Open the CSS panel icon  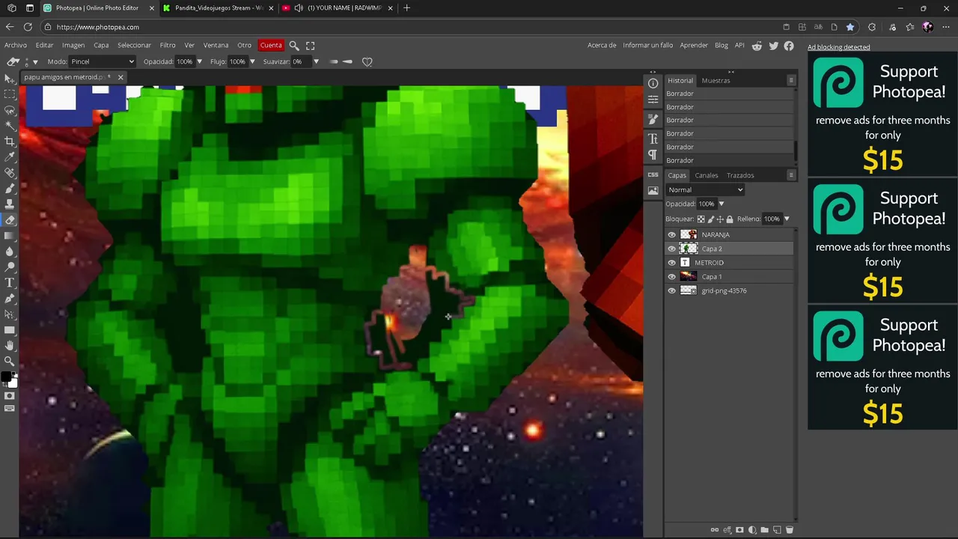(x=653, y=174)
